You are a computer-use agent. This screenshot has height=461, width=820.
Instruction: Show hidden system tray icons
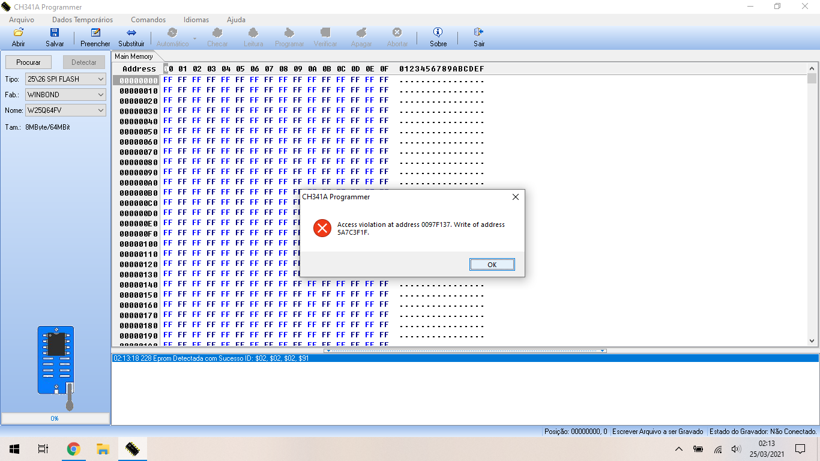[679, 449]
